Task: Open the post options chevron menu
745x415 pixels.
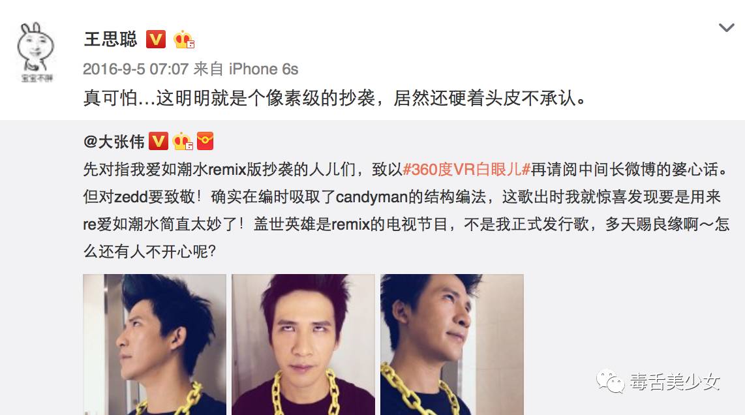Action: (727, 28)
